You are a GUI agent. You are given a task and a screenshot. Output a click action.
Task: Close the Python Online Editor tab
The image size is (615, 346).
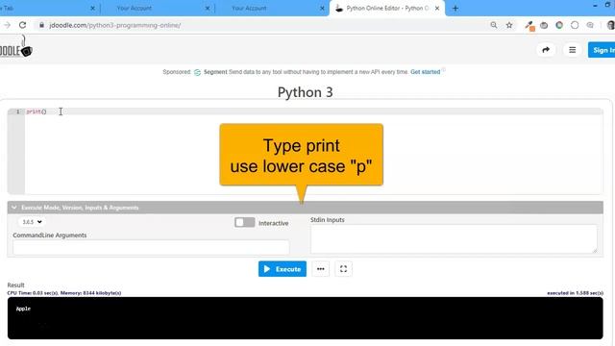(437, 9)
